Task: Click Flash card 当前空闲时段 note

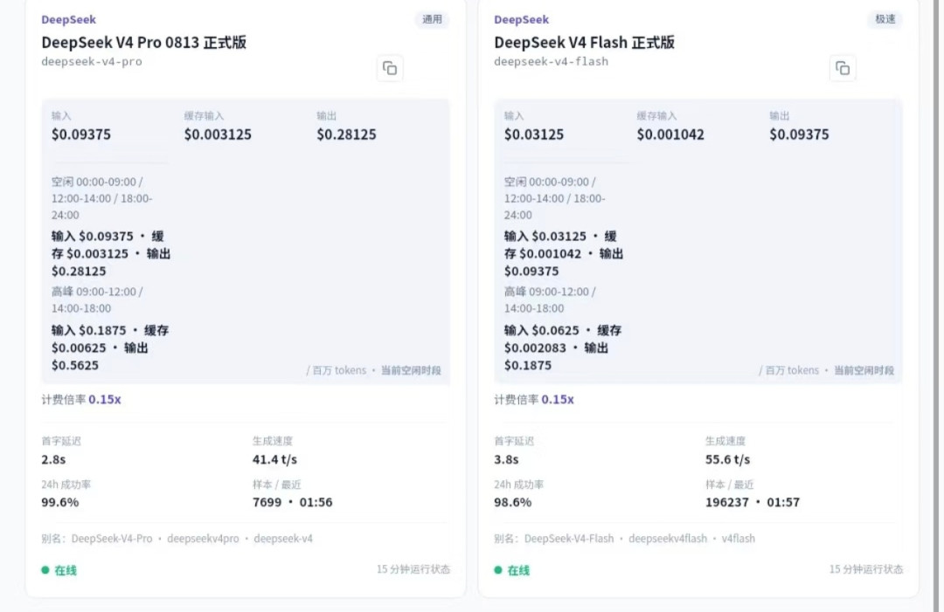Action: pyautogui.click(x=864, y=370)
